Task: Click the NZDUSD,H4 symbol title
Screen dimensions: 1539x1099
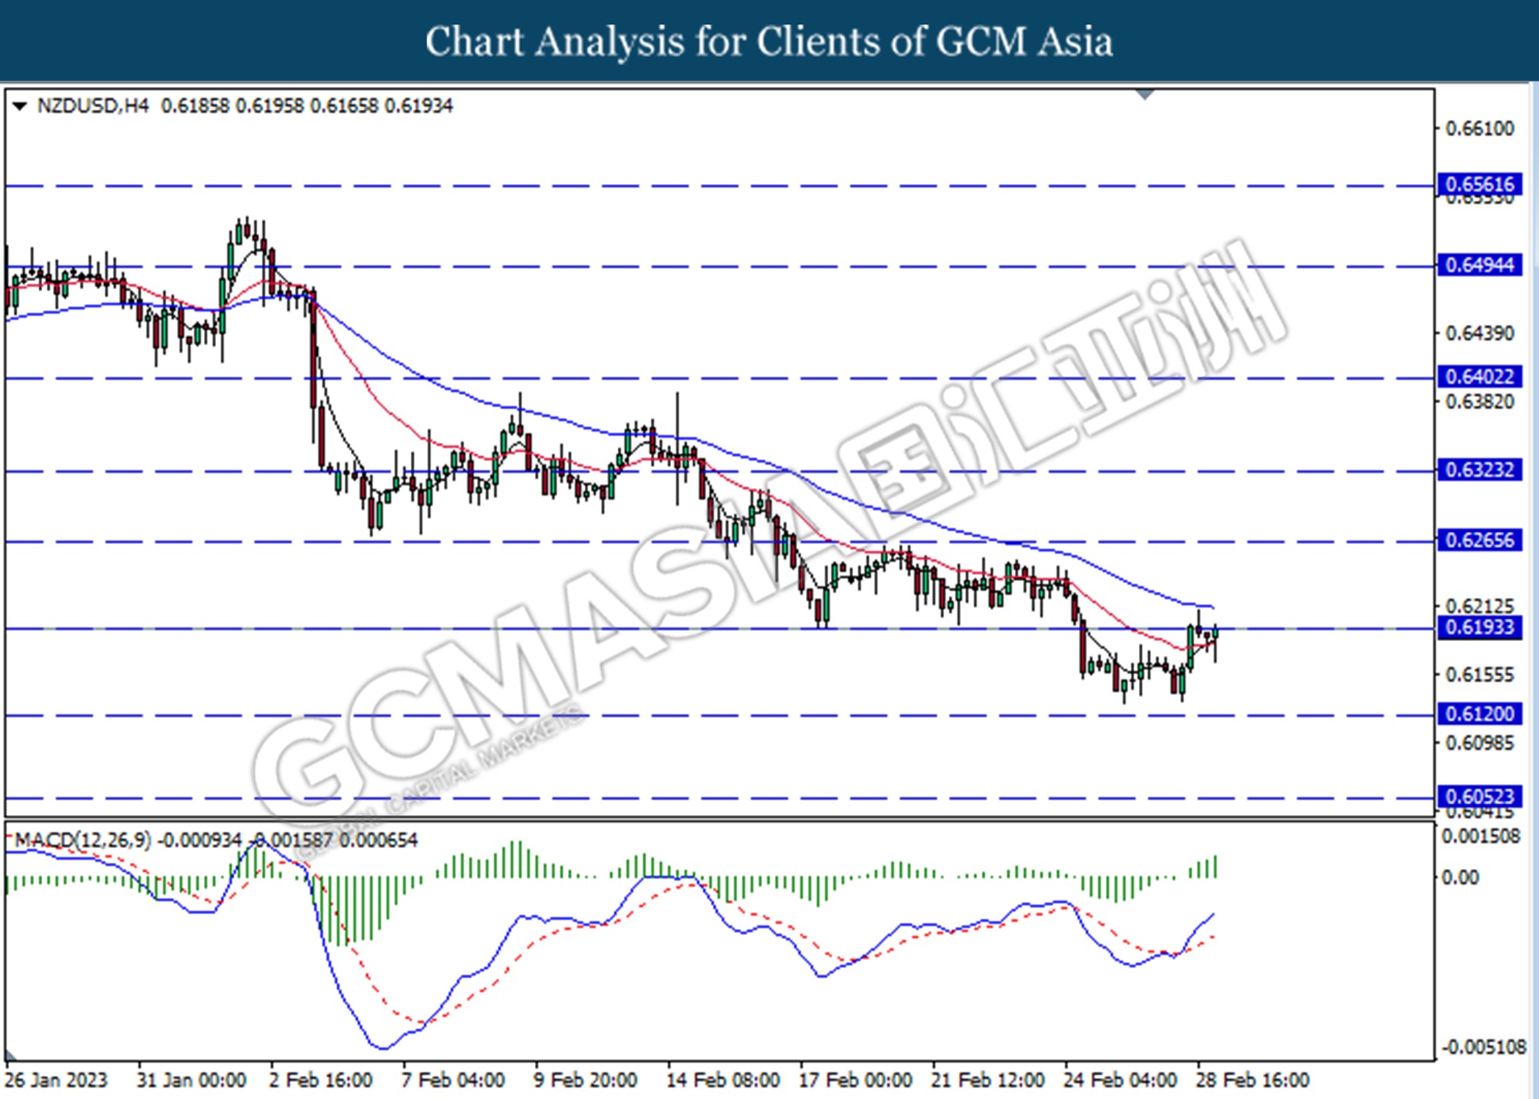Action: 93,105
